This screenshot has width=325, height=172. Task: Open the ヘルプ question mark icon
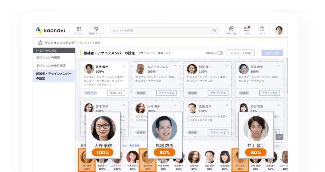click(262, 29)
